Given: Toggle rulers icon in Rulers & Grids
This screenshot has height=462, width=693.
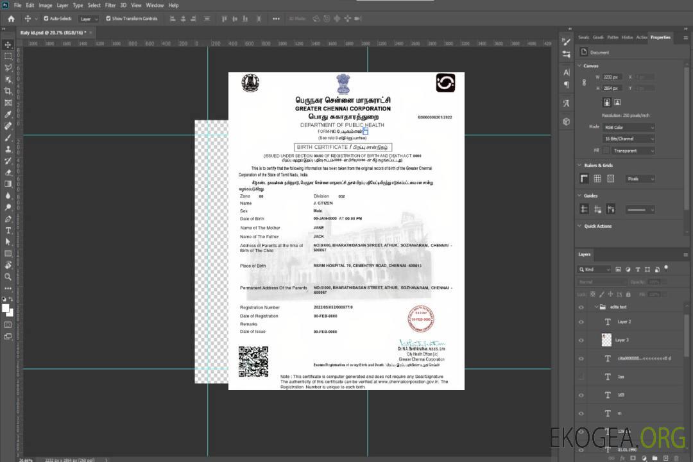Looking at the screenshot, I should click(x=585, y=178).
